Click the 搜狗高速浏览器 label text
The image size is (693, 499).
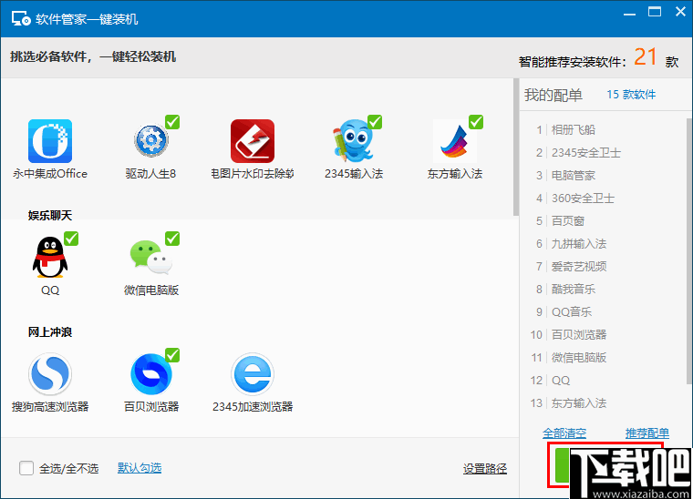tap(50, 407)
